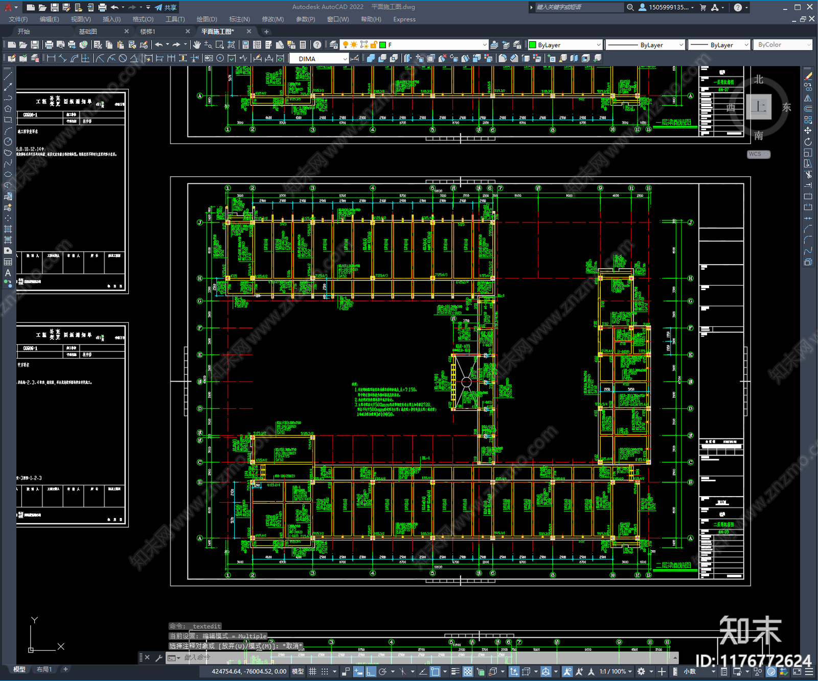Screen dimensions: 818x681
Task: Toggle ortho mode in status bar
Action: pos(371,671)
